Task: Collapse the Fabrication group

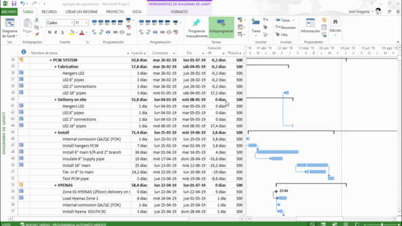Action: [x=55, y=67]
